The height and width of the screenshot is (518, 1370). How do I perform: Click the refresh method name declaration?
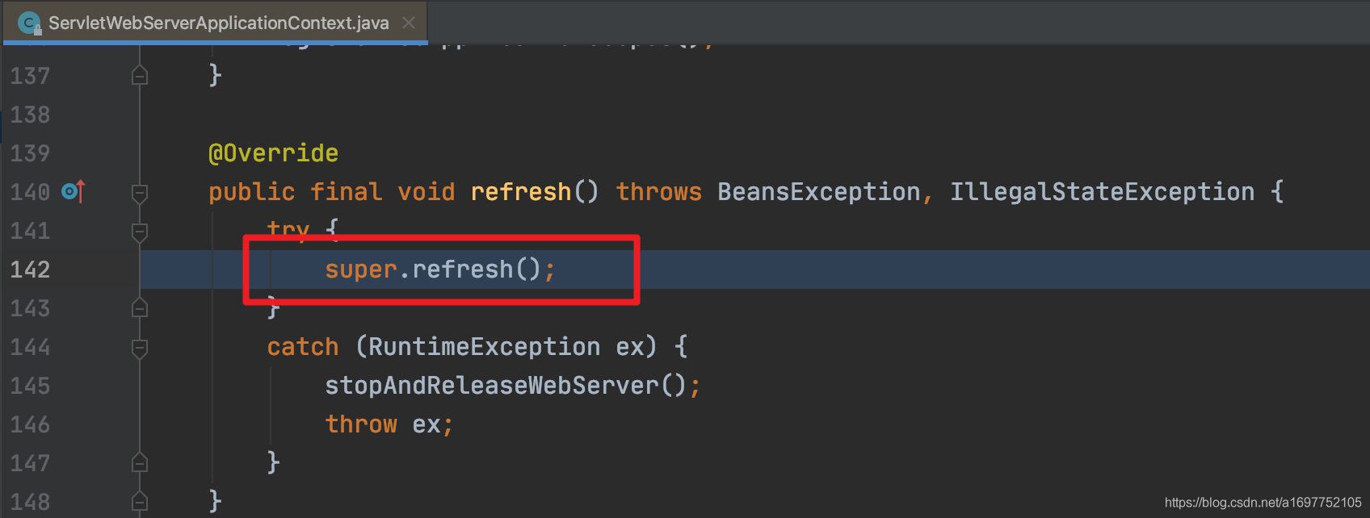point(520,192)
